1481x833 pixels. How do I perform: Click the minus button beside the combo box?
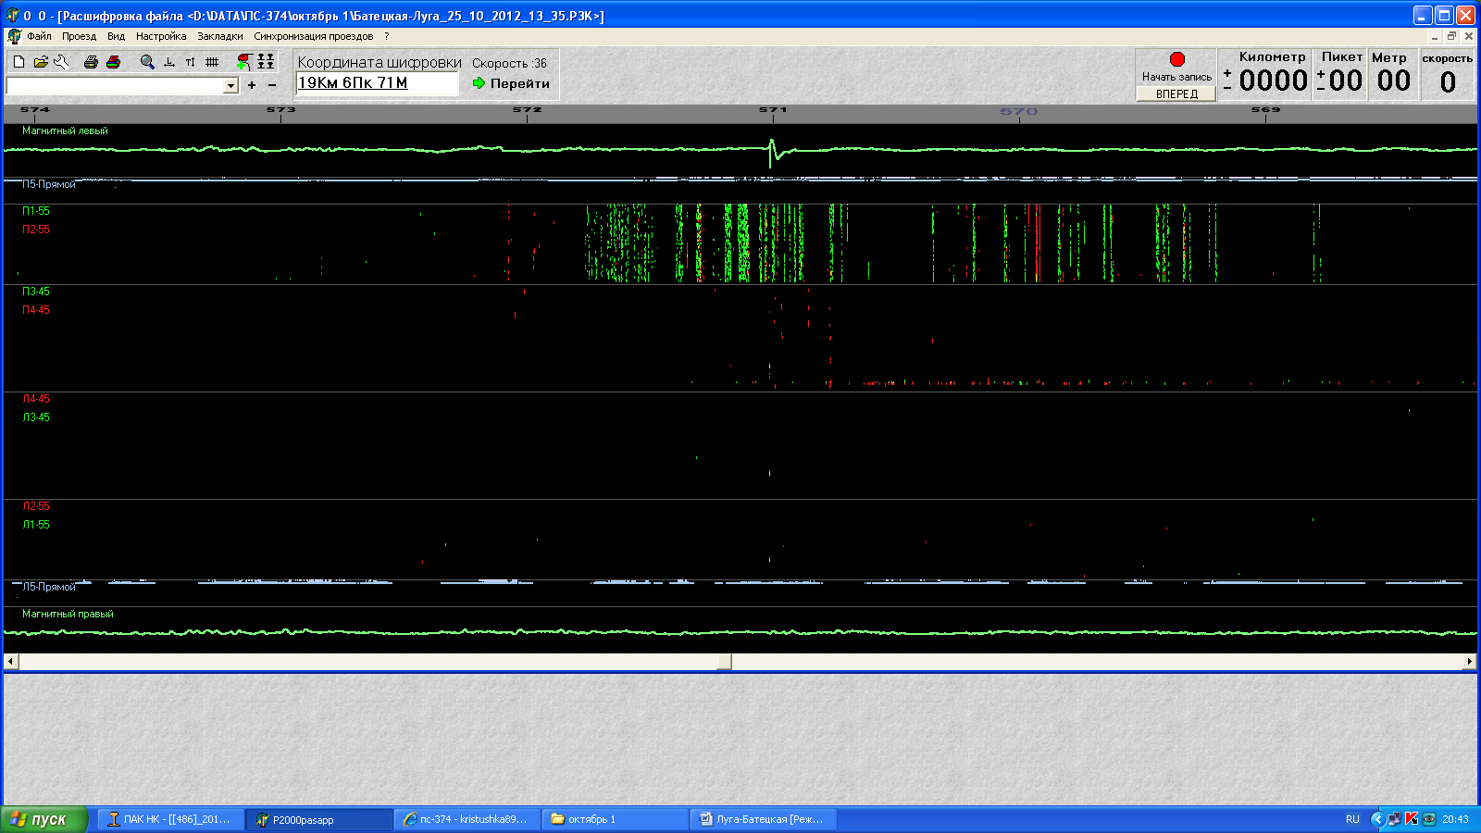pyautogui.click(x=272, y=85)
